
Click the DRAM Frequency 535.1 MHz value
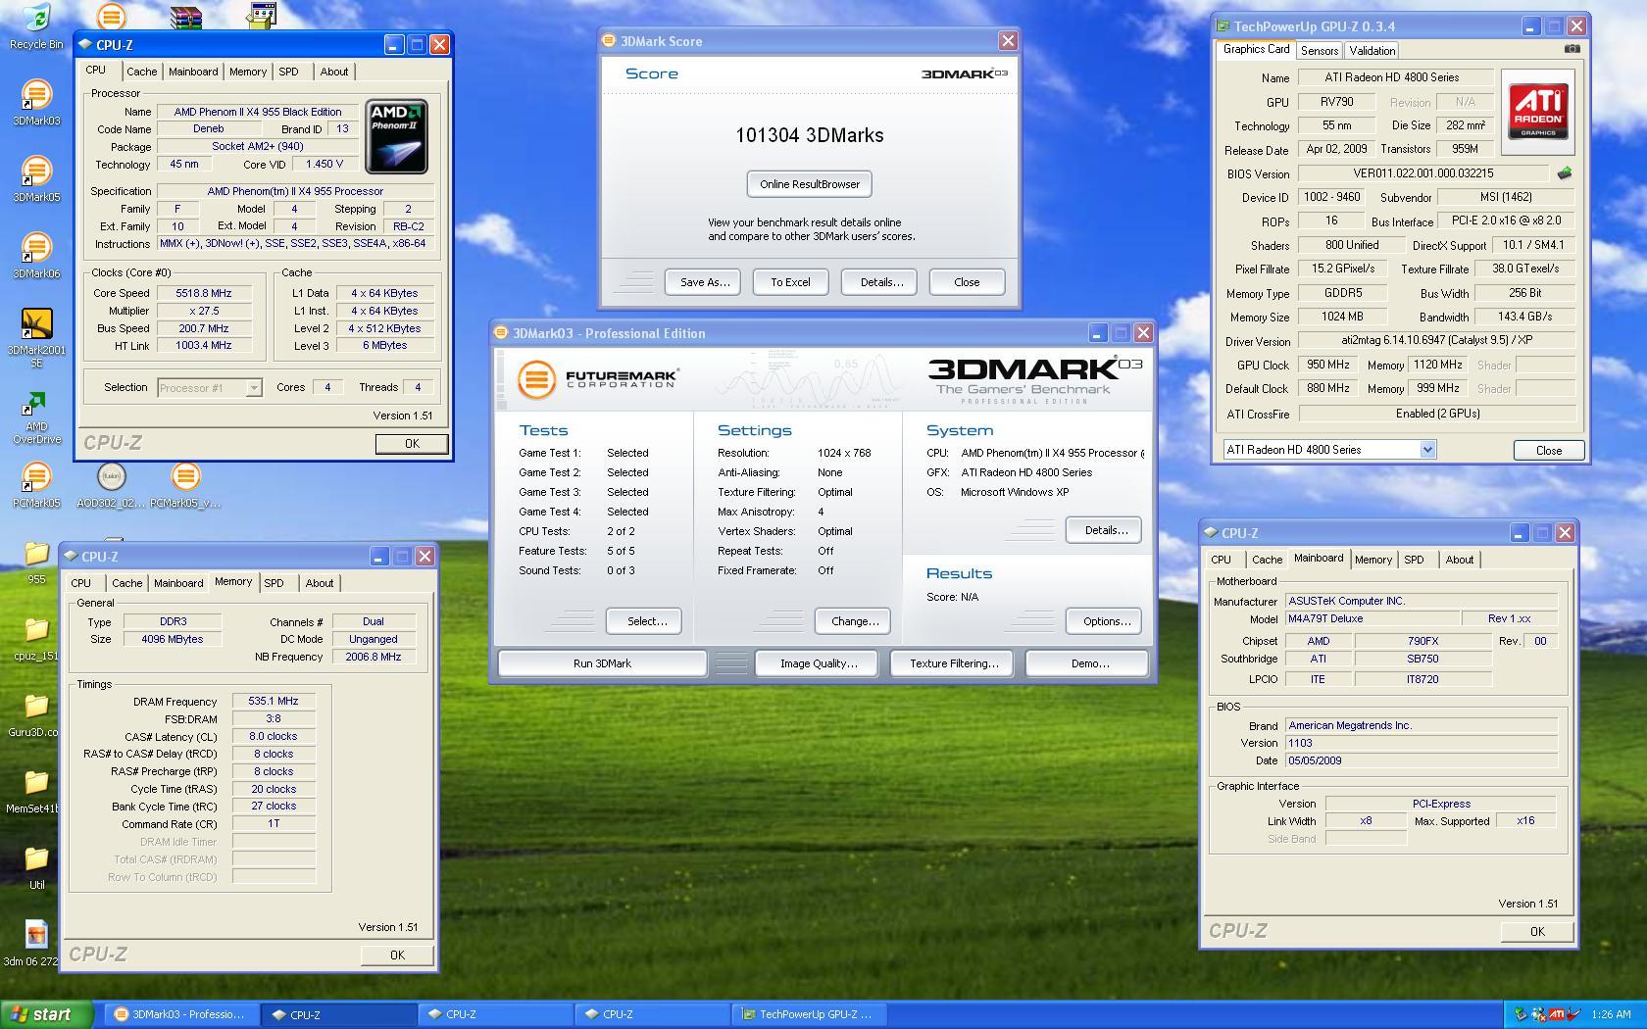click(274, 702)
